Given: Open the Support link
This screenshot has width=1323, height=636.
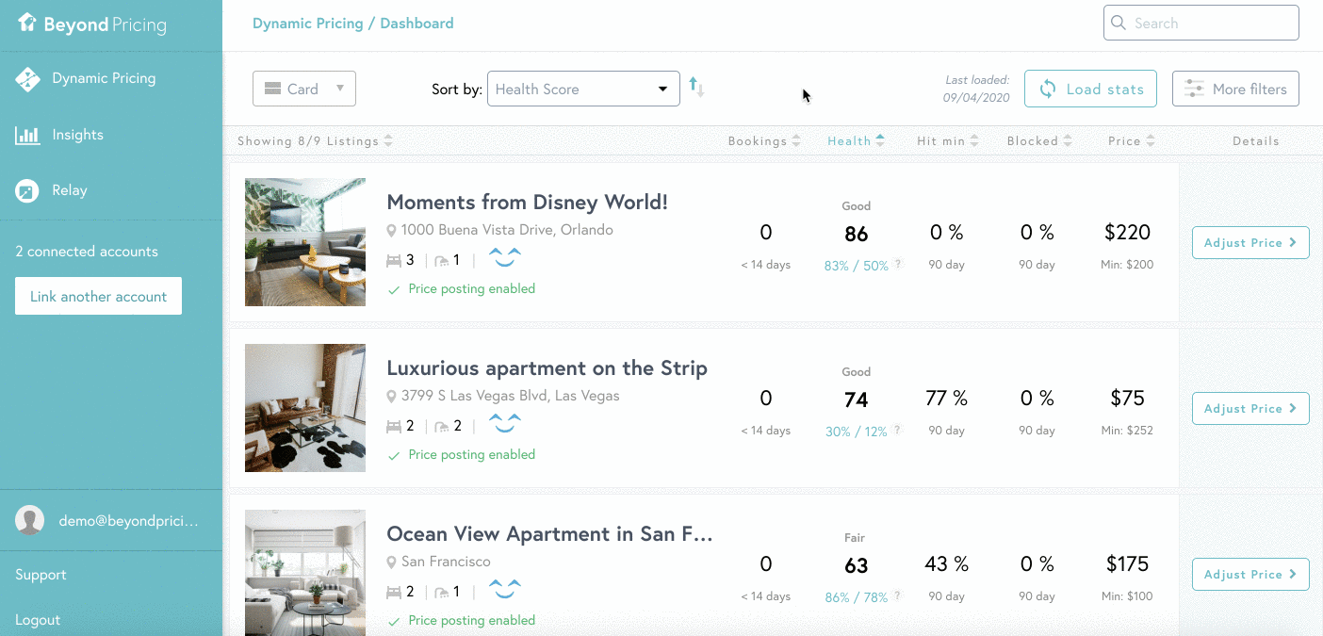Looking at the screenshot, I should click(41, 575).
